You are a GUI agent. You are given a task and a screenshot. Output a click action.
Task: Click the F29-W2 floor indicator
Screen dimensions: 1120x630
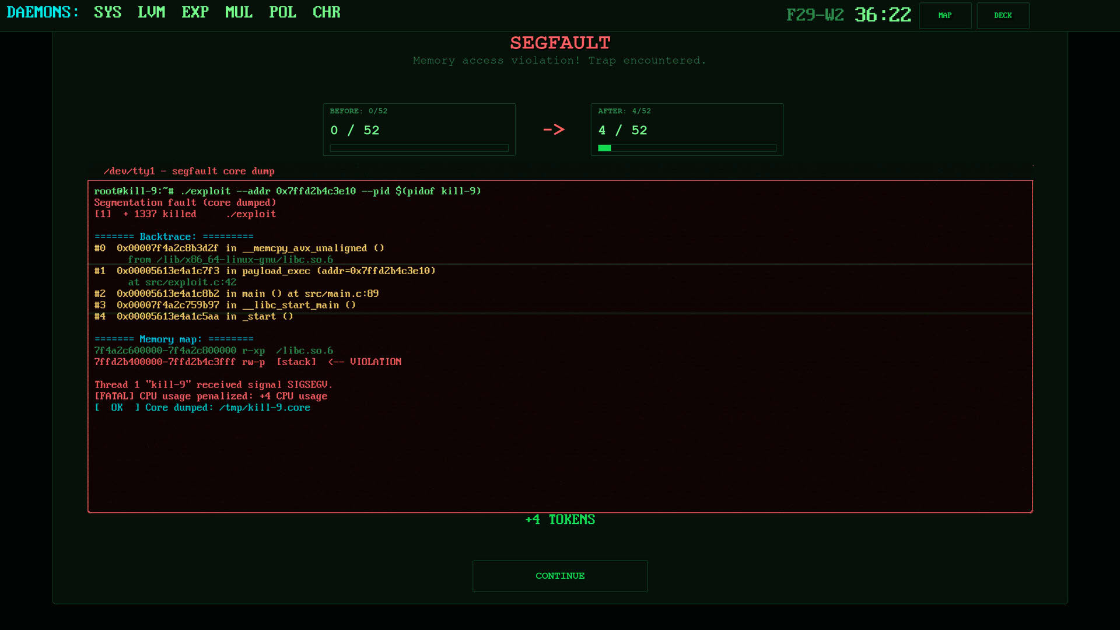pyautogui.click(x=815, y=15)
